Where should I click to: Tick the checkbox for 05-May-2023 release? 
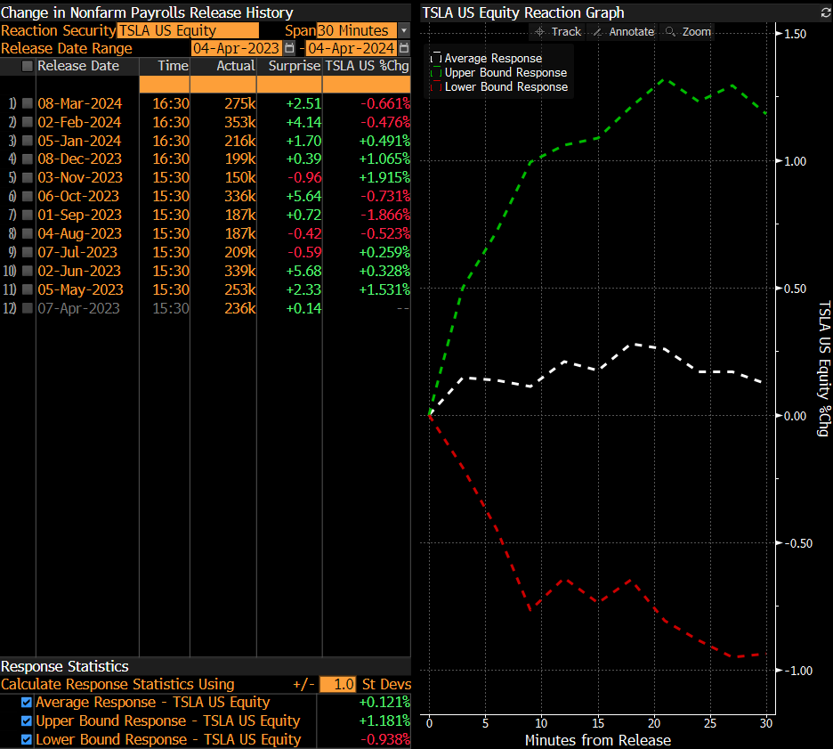tap(27, 289)
